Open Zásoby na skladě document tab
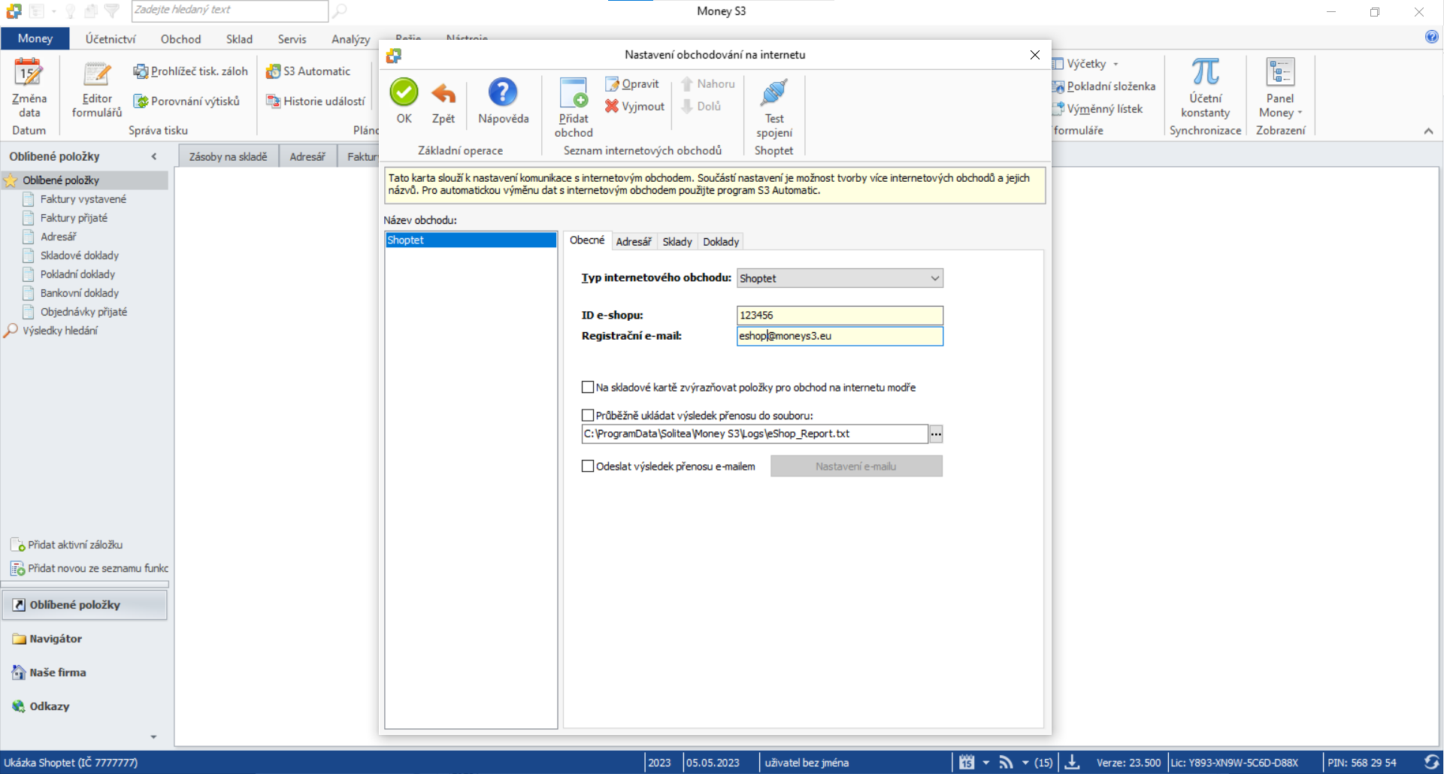Image resolution: width=1444 pixels, height=774 pixels. click(x=229, y=156)
